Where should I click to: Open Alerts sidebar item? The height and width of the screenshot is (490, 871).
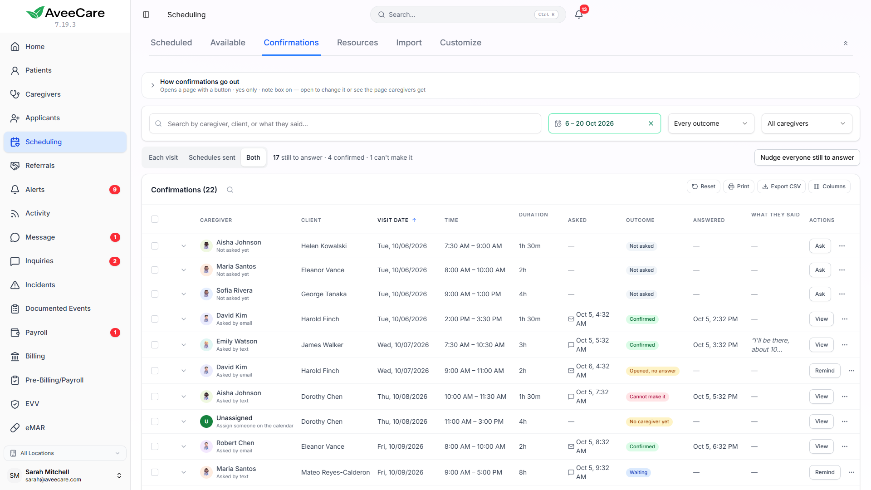point(65,190)
